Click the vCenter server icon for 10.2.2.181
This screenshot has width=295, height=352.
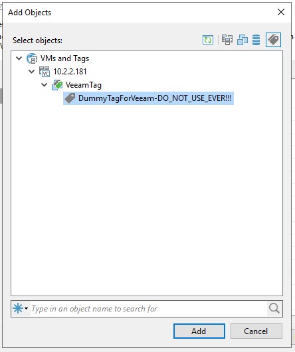45,72
